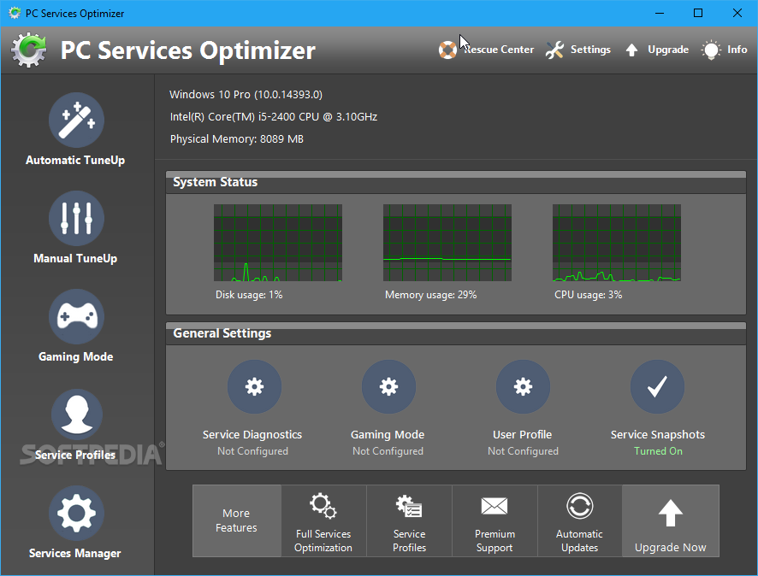This screenshot has height=576, width=758.
Task: Click Automatic Updates label
Action: pos(579,541)
